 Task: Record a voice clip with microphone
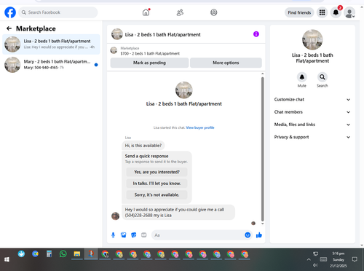(x=113, y=235)
